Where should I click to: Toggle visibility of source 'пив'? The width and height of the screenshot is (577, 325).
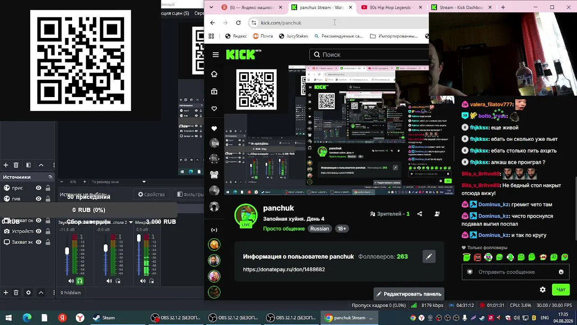(x=38, y=199)
